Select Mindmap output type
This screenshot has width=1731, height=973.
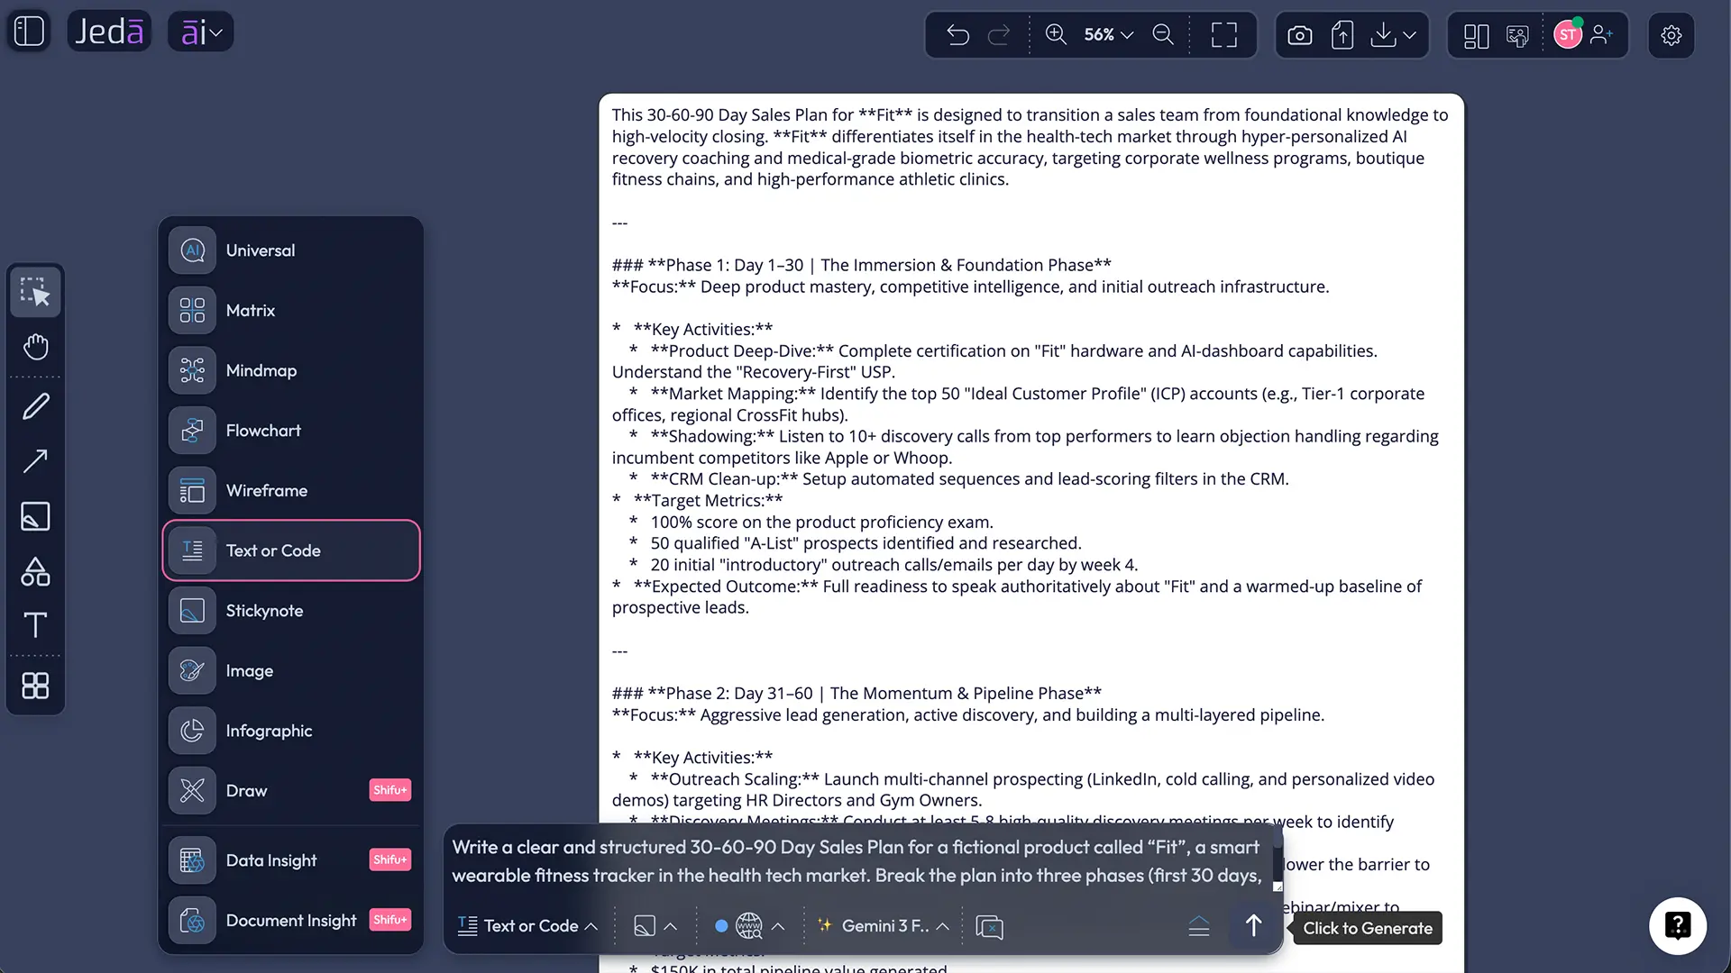click(x=291, y=370)
